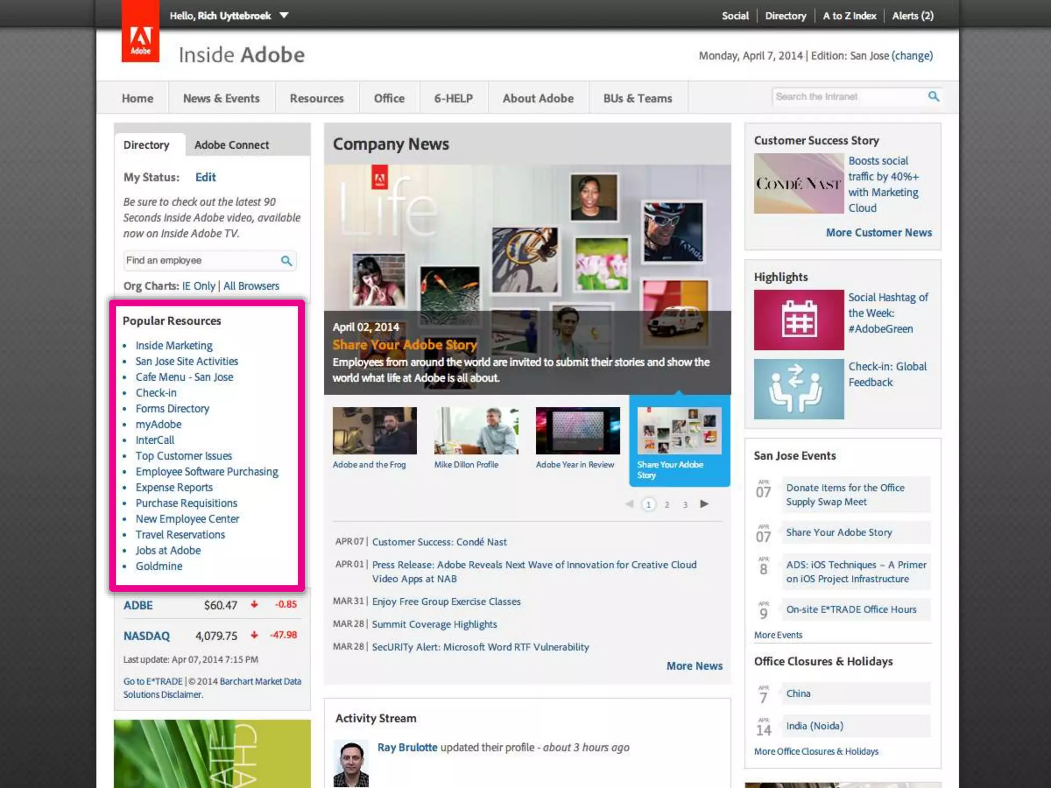Click the Share Your Adobe Story headline
Image resolution: width=1051 pixels, height=788 pixels.
click(404, 345)
